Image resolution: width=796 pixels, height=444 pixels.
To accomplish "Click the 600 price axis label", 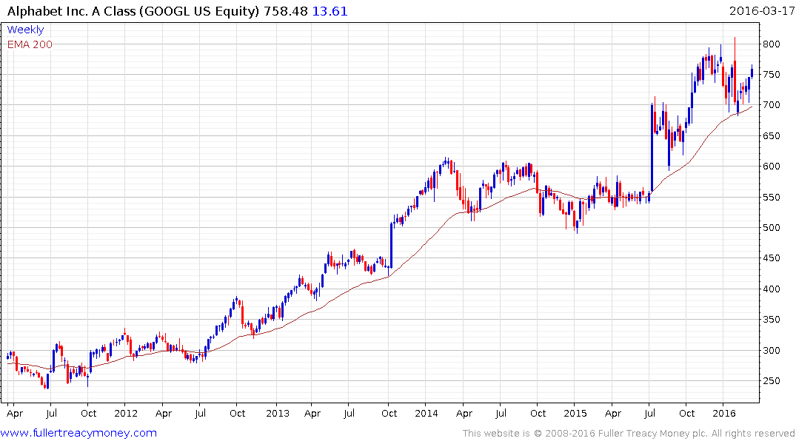I will pyautogui.click(x=771, y=166).
